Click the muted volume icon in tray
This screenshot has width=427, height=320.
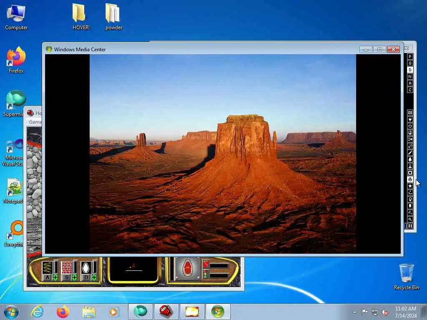(385, 312)
